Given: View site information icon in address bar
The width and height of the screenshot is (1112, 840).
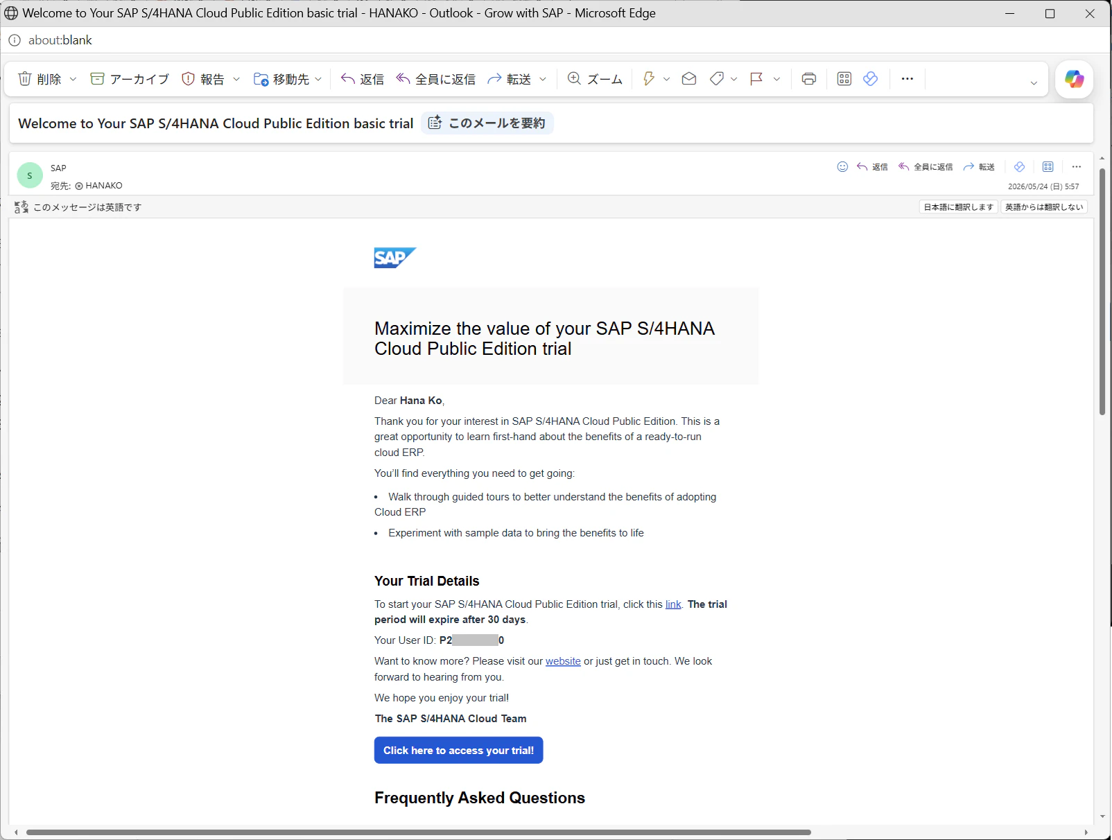Looking at the screenshot, I should pyautogui.click(x=15, y=40).
